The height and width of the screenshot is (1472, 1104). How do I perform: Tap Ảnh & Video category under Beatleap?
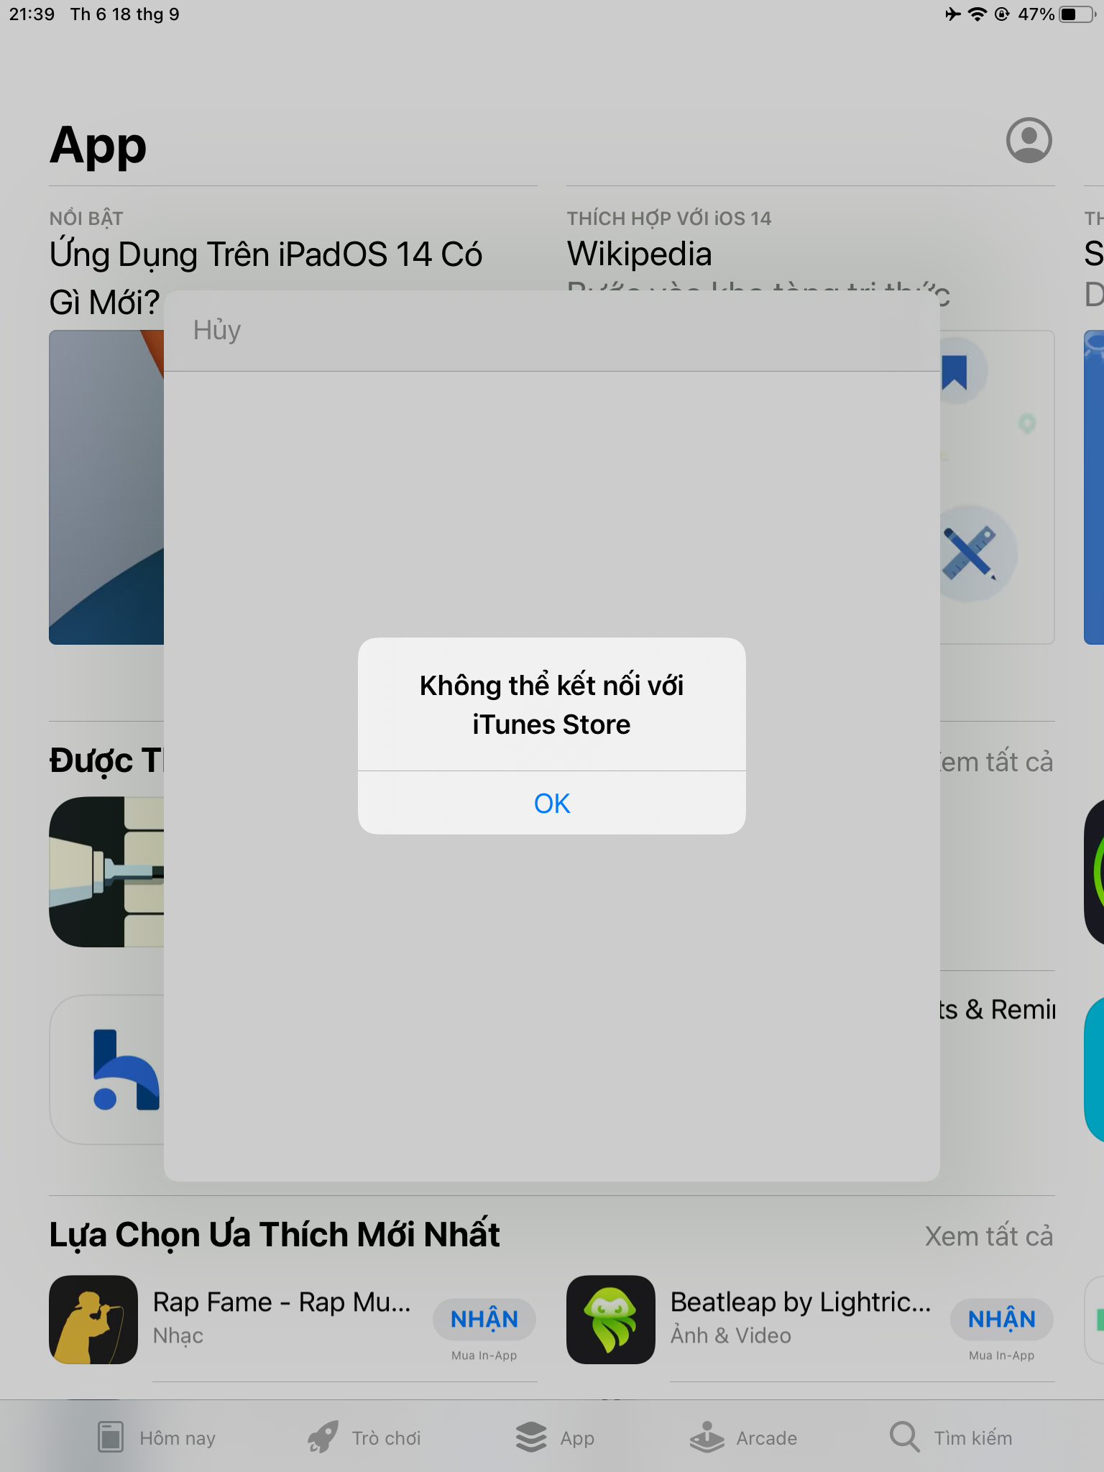(x=731, y=1335)
